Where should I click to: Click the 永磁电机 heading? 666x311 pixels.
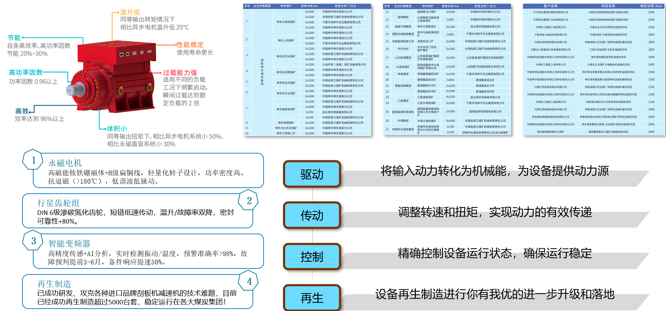click(65, 163)
